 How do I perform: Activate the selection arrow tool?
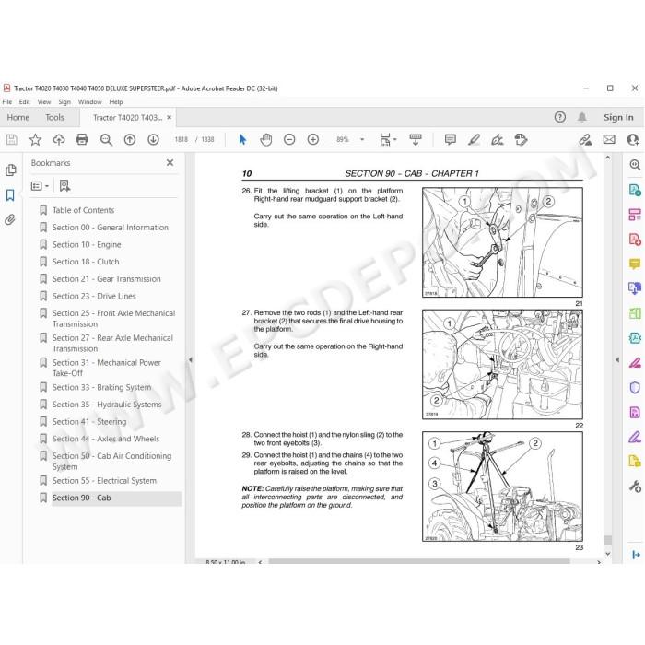point(242,140)
